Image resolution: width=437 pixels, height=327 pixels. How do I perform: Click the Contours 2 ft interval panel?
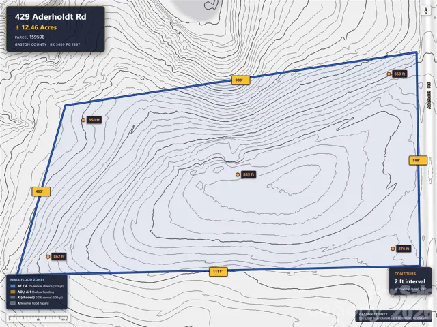pyautogui.click(x=410, y=281)
